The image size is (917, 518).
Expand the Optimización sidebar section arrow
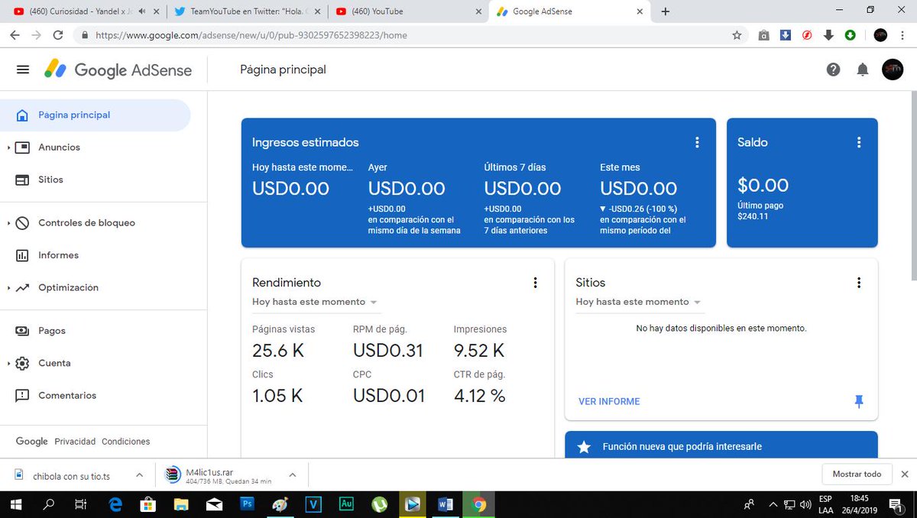pos(8,288)
